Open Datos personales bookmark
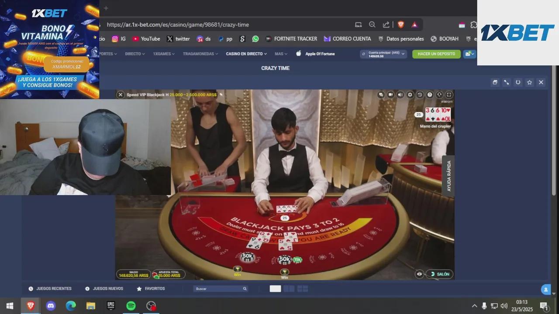 coord(401,39)
